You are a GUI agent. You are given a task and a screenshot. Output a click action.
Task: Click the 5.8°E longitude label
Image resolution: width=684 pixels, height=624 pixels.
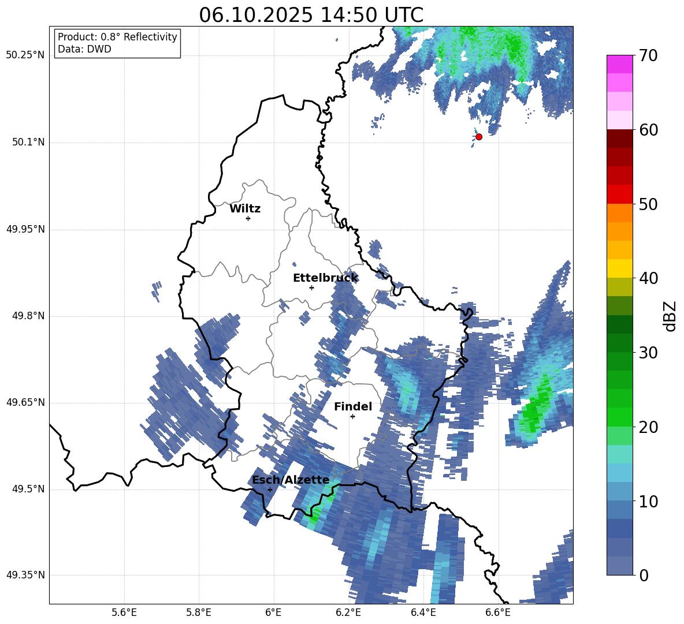tap(199, 612)
